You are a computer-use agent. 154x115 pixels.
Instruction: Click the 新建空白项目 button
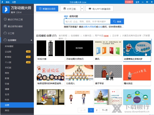(x=47, y=9)
